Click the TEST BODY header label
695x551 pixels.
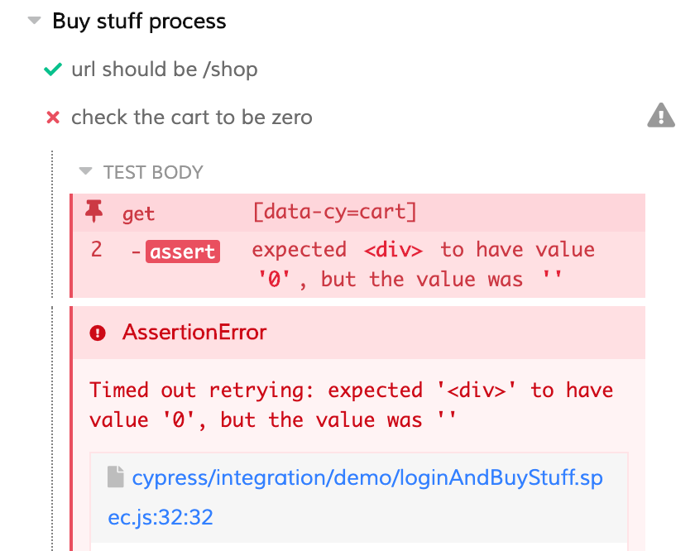[152, 172]
